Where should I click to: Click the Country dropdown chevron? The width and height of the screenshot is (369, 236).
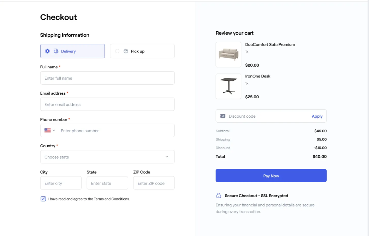click(x=167, y=157)
